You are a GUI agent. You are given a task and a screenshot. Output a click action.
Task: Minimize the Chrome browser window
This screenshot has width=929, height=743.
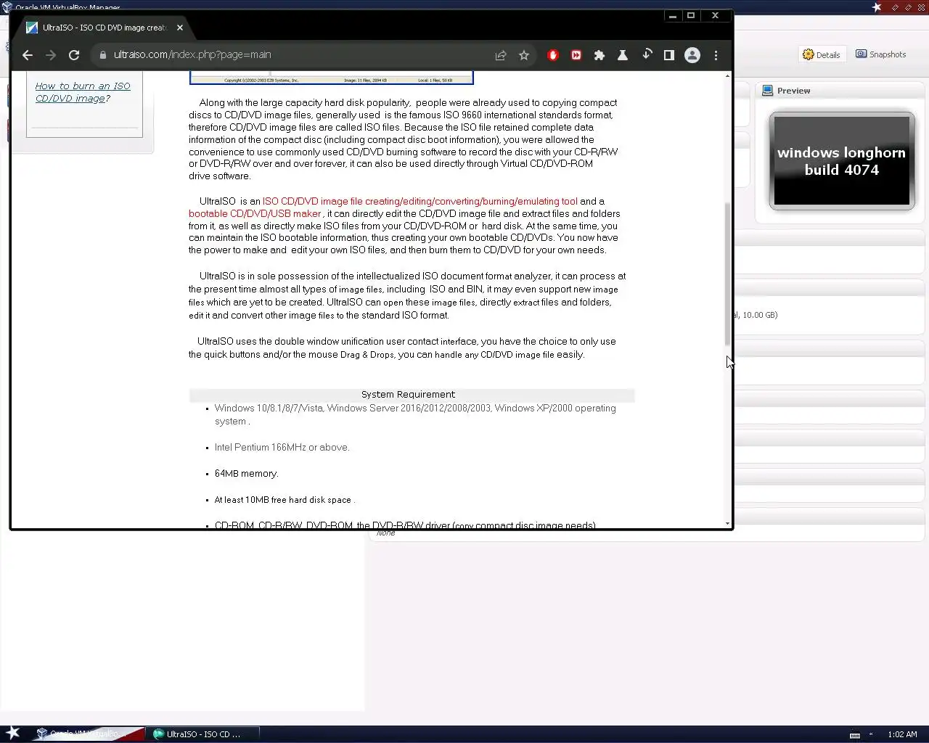(673, 15)
